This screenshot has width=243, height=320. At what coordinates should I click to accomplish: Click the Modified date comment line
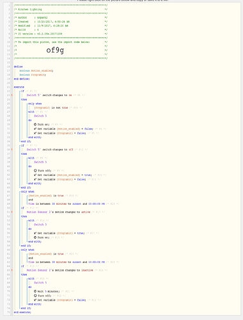click(x=61, y=26)
